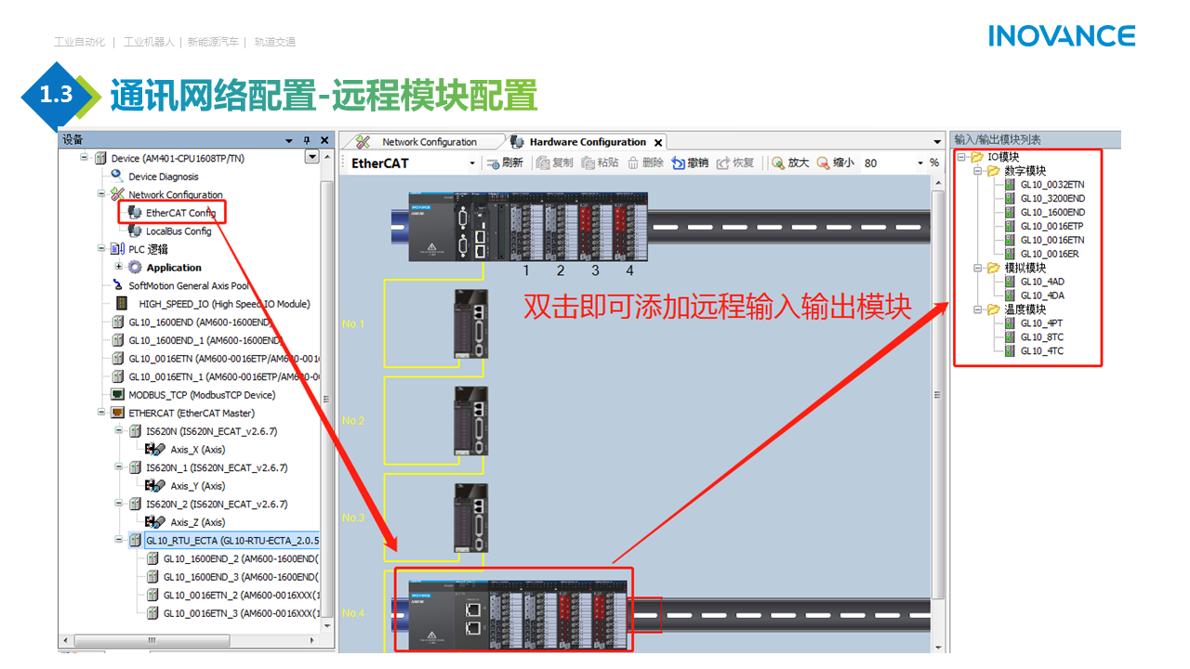The width and height of the screenshot is (1190, 669).
Task: Toggle the pin on the 设备 panel
Action: tap(307, 140)
